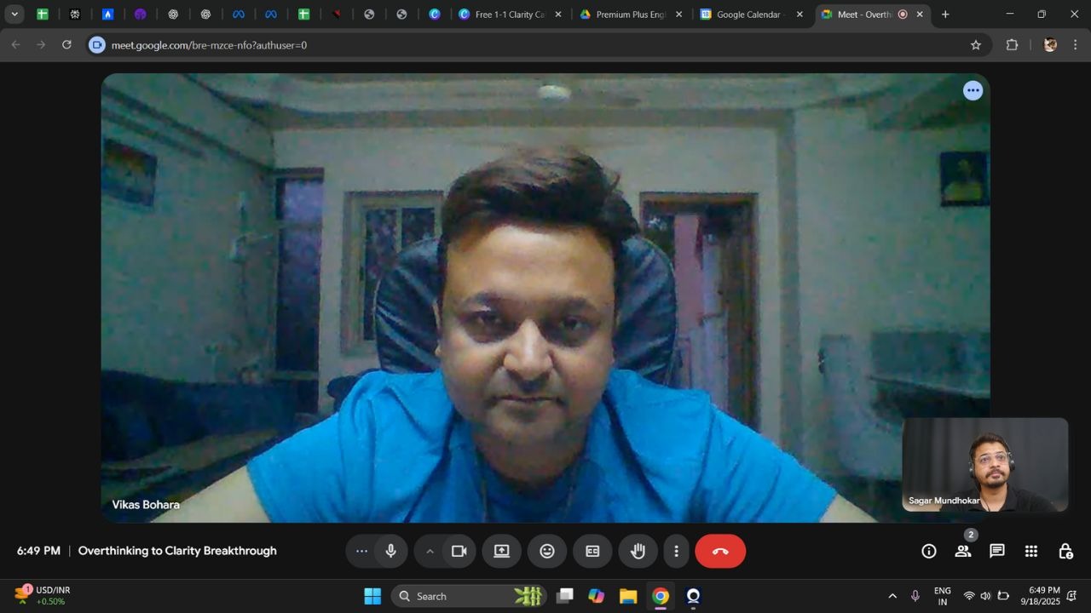This screenshot has width=1091, height=613.
Task: Open the in-call chat panel
Action: (996, 551)
